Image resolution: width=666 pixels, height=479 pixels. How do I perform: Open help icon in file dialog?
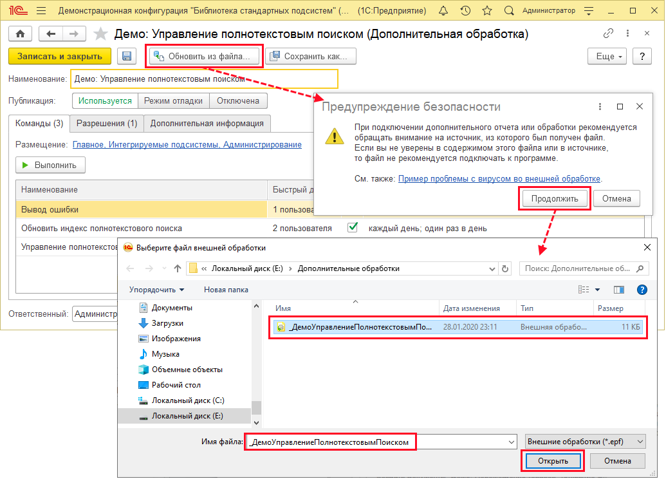tap(641, 290)
